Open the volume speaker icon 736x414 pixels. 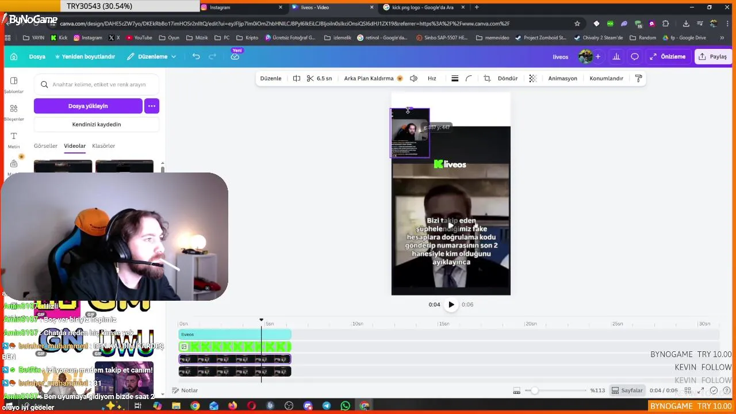413,78
